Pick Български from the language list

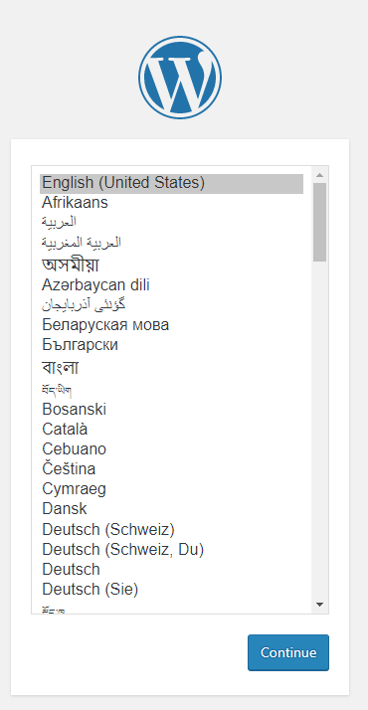[x=171, y=345]
